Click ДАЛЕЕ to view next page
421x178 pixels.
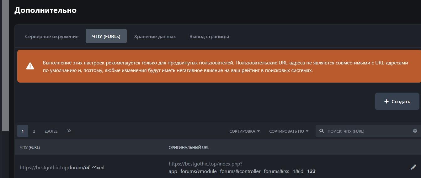click(x=51, y=131)
